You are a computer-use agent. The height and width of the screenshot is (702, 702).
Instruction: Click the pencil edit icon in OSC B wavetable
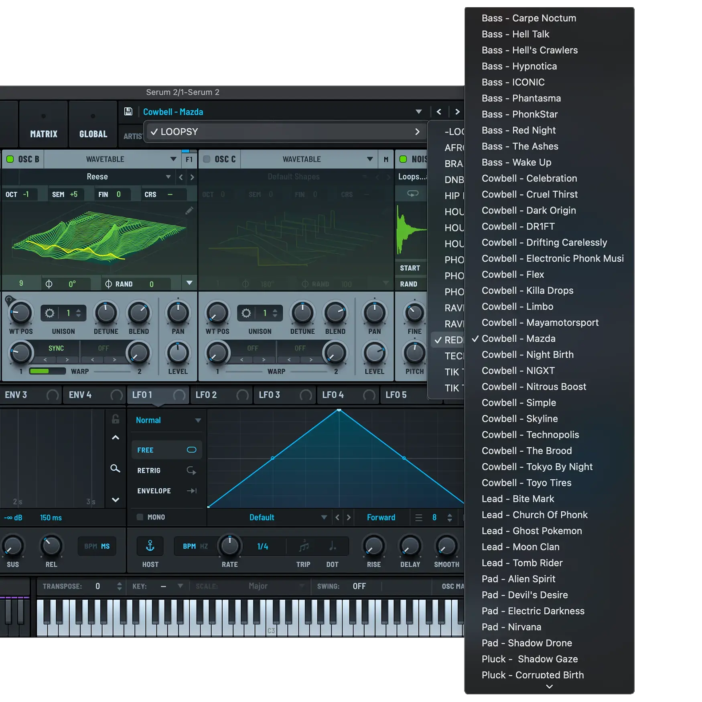(189, 211)
